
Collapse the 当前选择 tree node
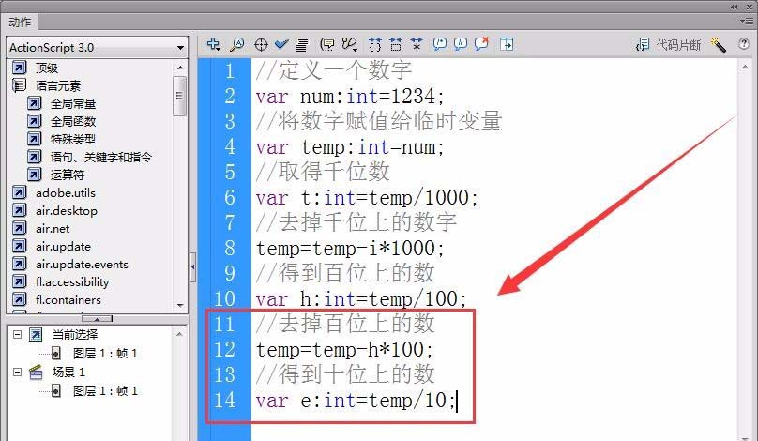click(x=18, y=334)
